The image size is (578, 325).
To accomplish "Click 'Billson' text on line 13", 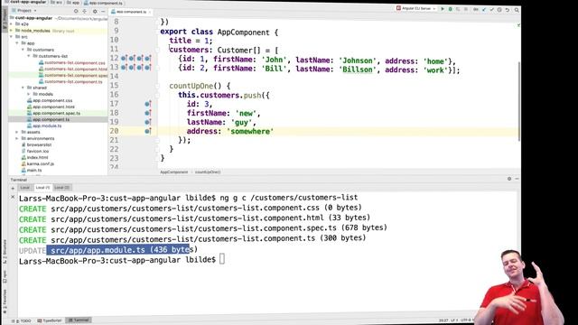I will click(x=358, y=70).
